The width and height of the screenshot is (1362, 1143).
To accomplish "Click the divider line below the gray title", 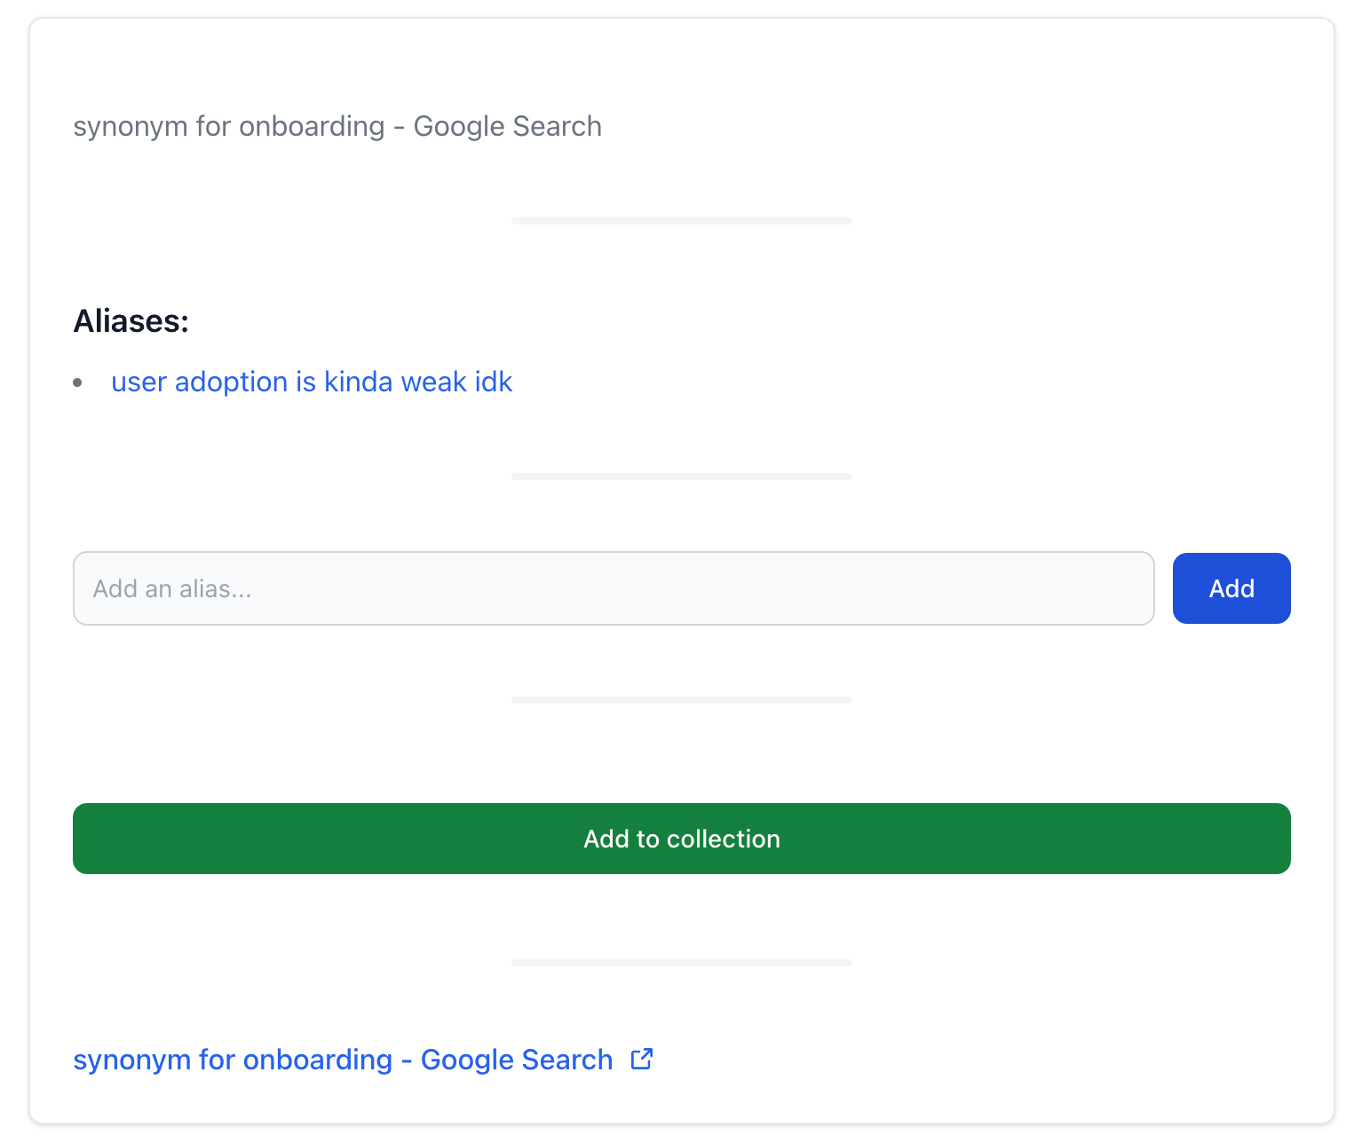I will pyautogui.click(x=681, y=220).
